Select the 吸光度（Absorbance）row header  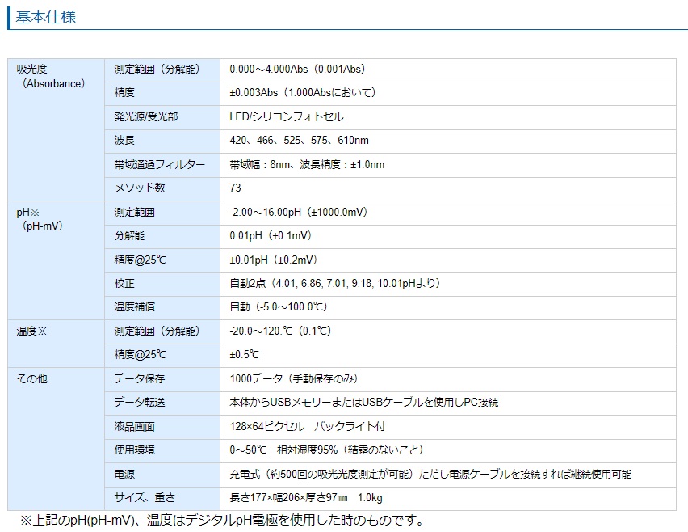[x=52, y=77]
